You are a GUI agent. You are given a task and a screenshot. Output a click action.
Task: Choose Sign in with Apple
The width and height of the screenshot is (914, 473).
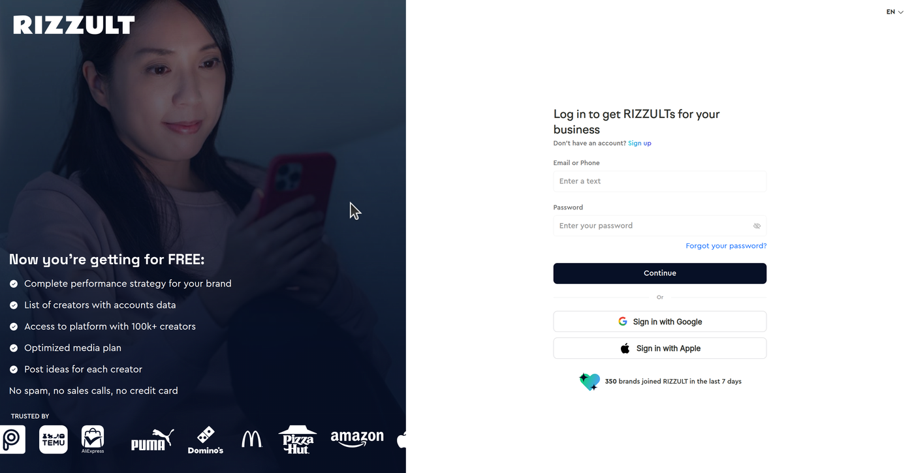[660, 348]
